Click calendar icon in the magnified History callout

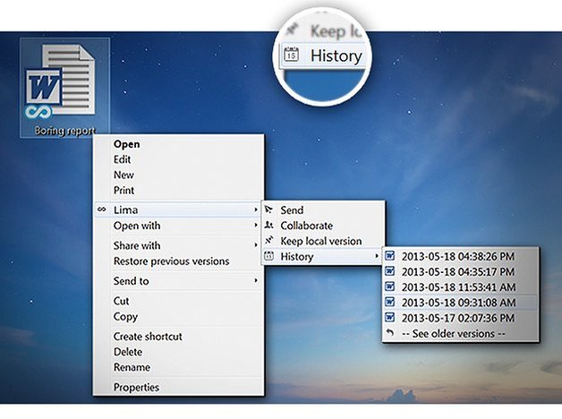(x=292, y=55)
